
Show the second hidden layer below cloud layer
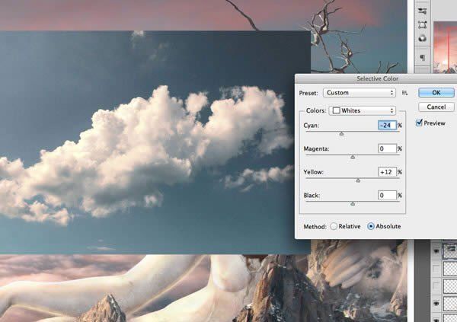click(x=436, y=286)
